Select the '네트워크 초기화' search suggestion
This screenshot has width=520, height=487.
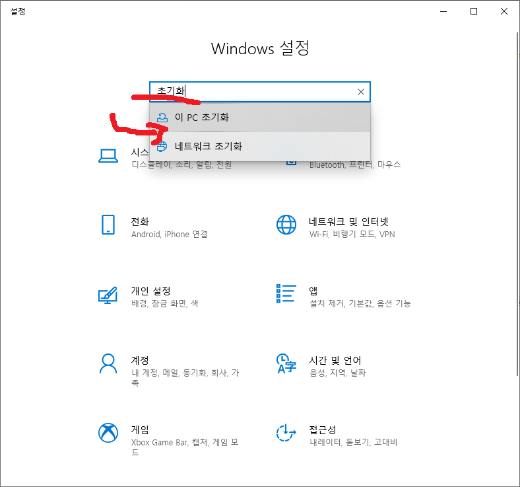tap(259, 147)
